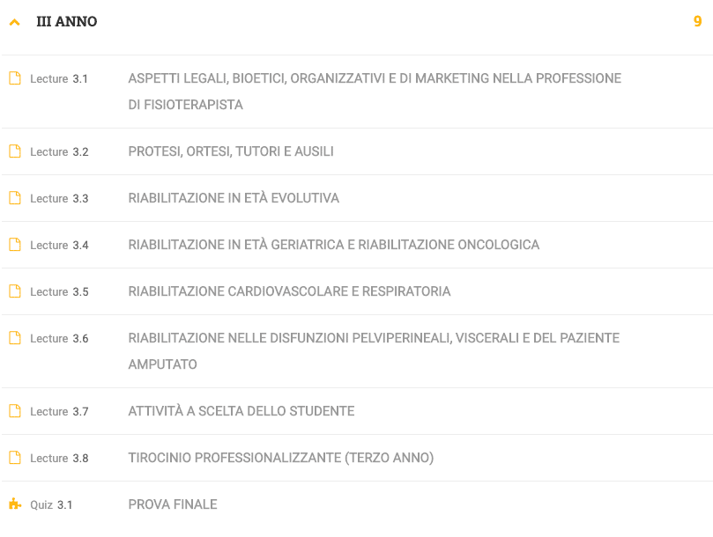Open RIABILITAZIONE CARDIOVASCOLARE E RESPIRATORIA lecture
The height and width of the screenshot is (537, 713).
(289, 291)
